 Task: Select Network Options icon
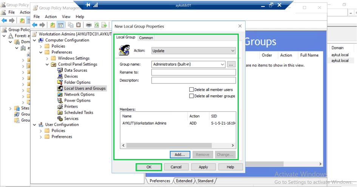(x=60, y=94)
